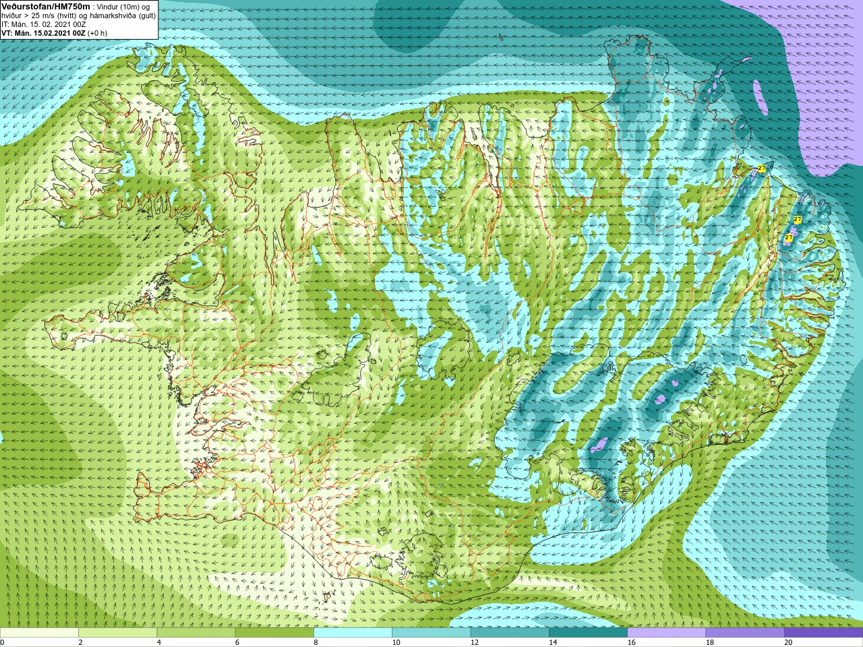The image size is (863, 647).
Task: Pick the 4–6 m/s green legend segment
Action: pyautogui.click(x=196, y=633)
